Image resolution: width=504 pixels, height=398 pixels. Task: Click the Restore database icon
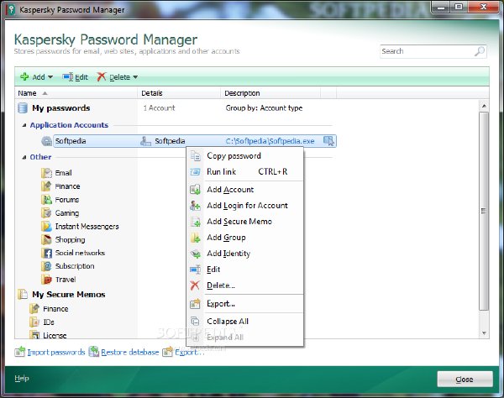pyautogui.click(x=94, y=352)
